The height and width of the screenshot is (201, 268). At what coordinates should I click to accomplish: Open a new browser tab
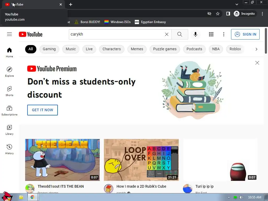(71, 4)
